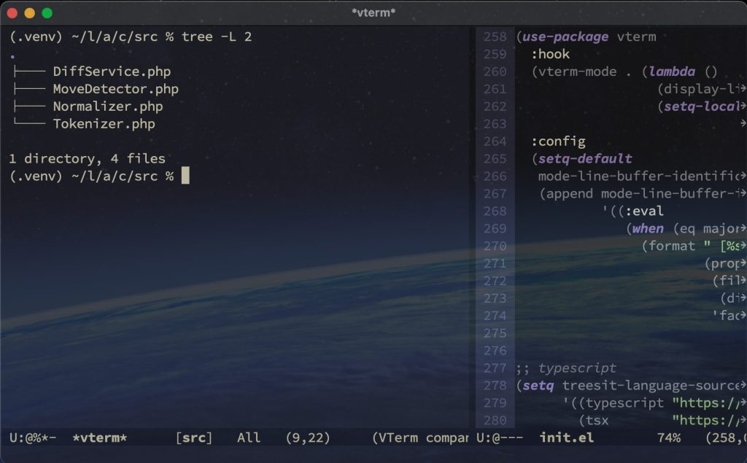Click 'All' position indicator in mode line
This screenshot has width=747, height=463.
249,437
